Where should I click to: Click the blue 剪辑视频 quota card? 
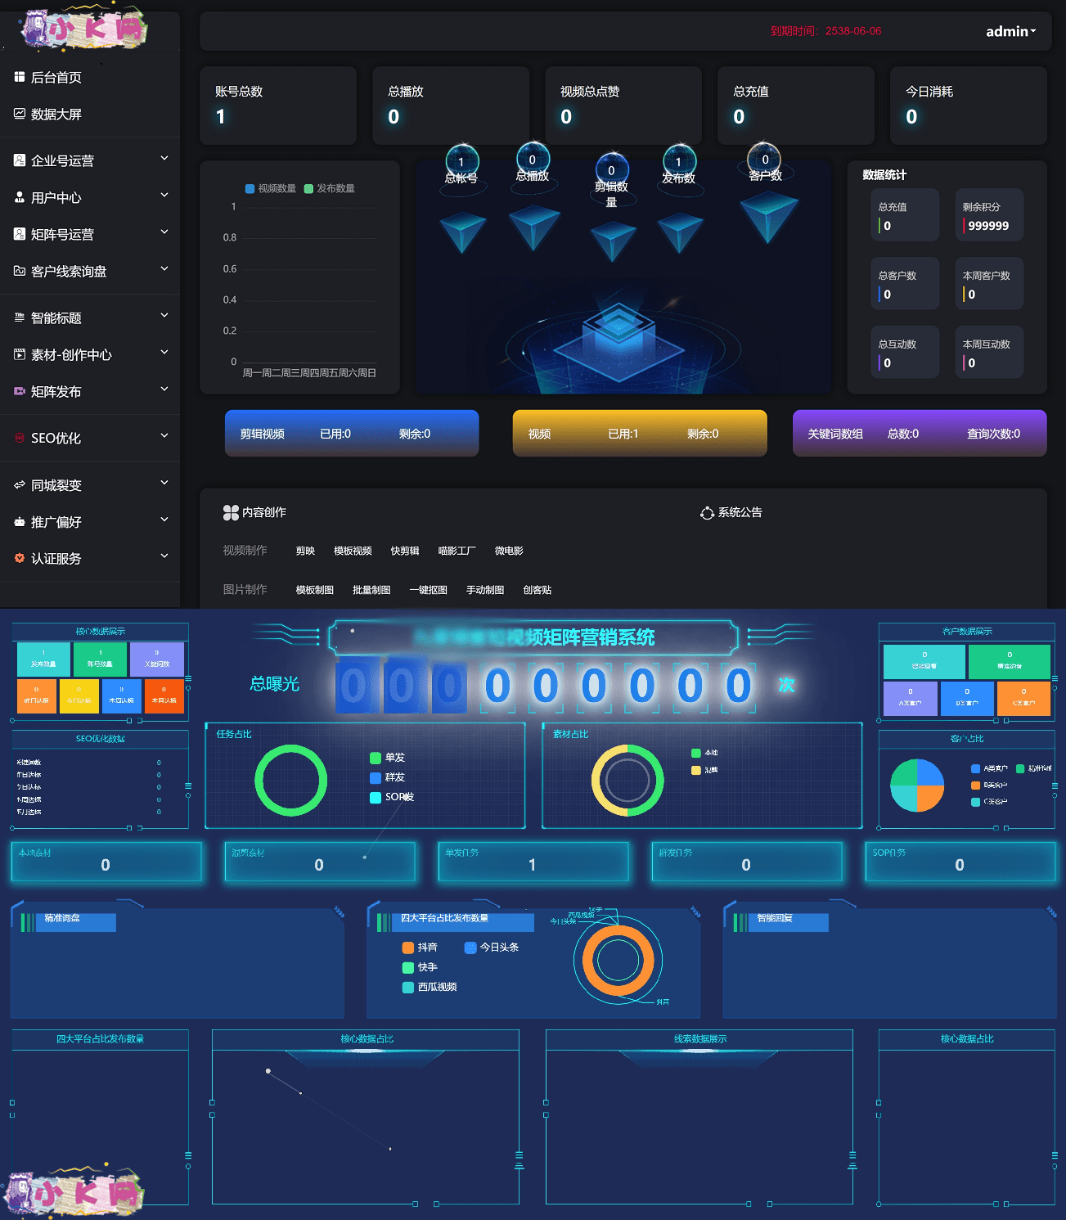(352, 433)
